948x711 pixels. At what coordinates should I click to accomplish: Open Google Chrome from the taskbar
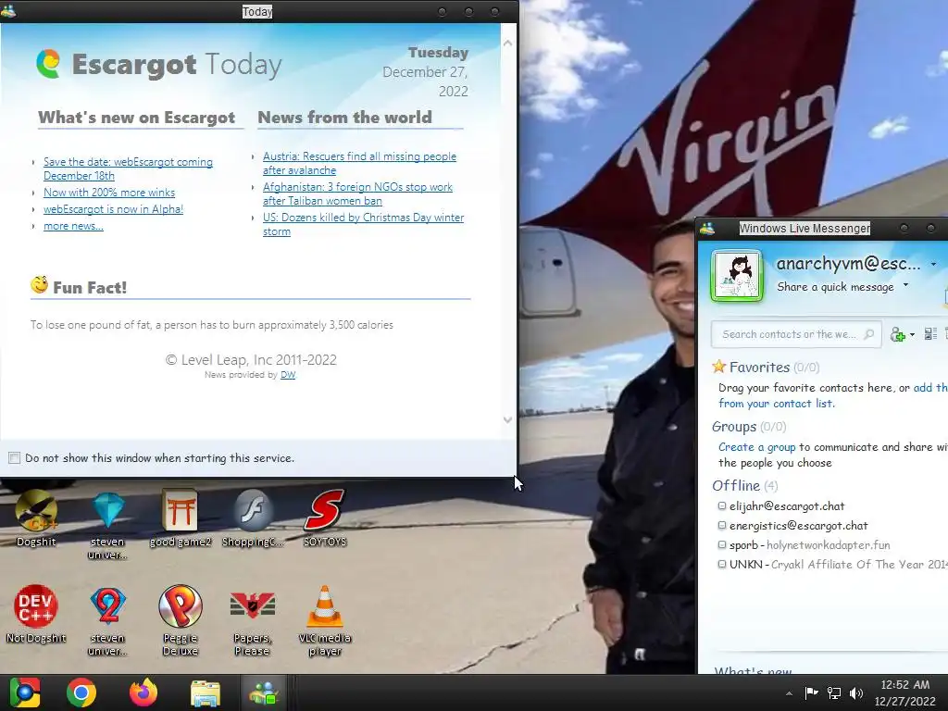(81, 692)
